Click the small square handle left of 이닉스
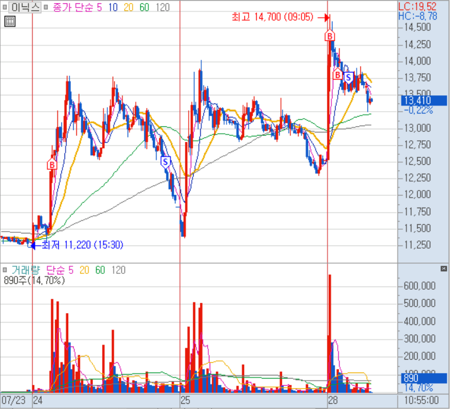This screenshot has width=450, height=409. (5, 8)
